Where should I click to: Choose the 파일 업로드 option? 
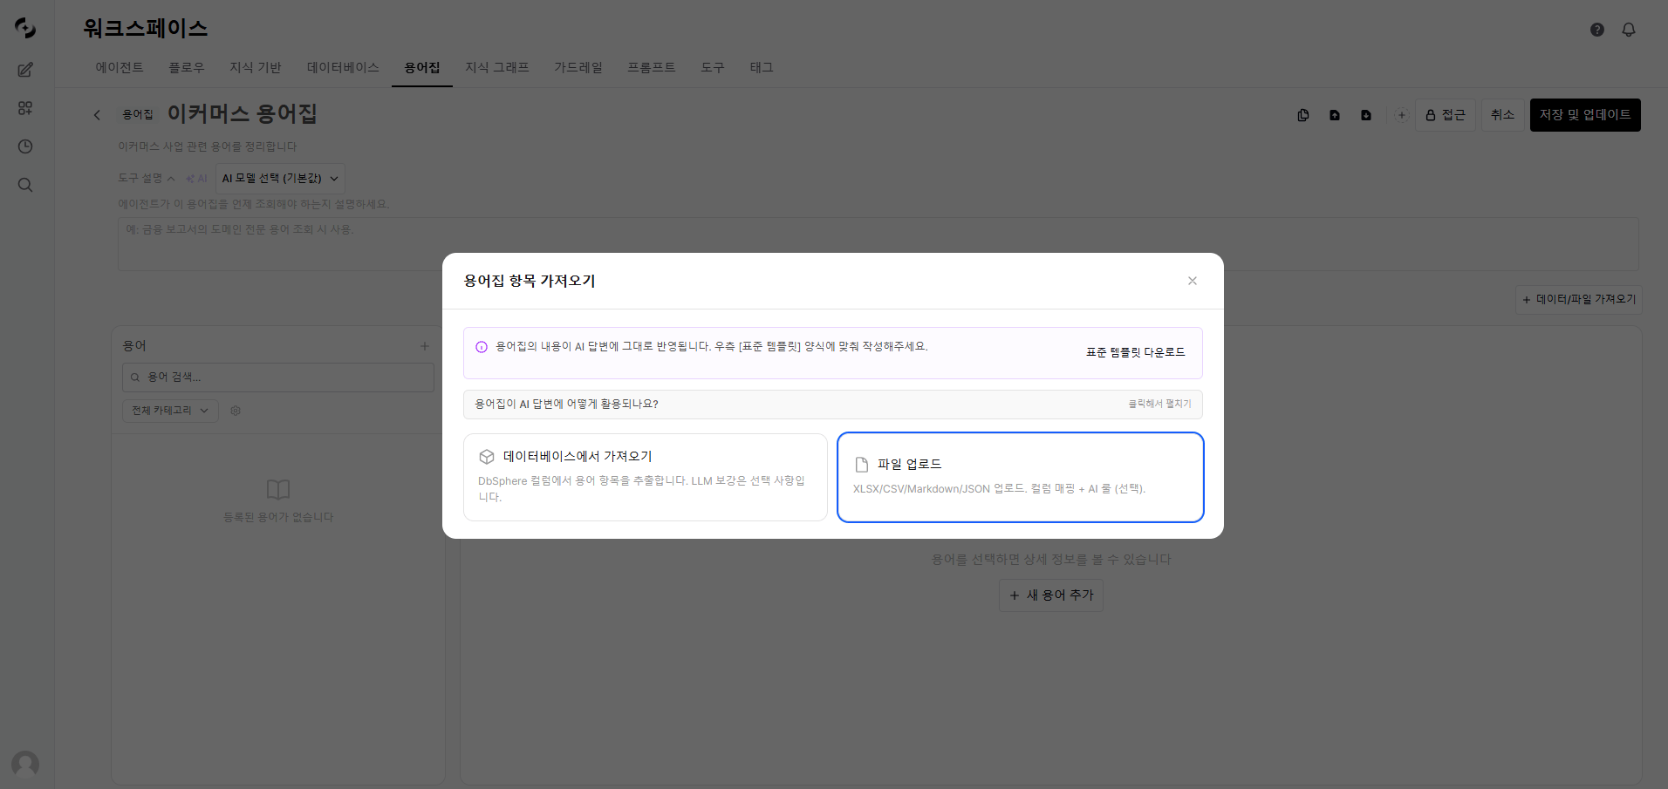(1021, 477)
